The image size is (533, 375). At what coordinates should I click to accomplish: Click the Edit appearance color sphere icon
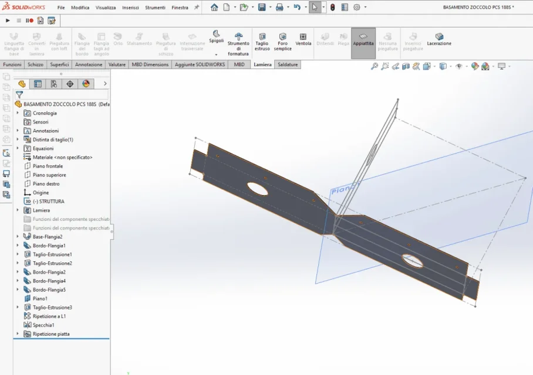point(475,66)
